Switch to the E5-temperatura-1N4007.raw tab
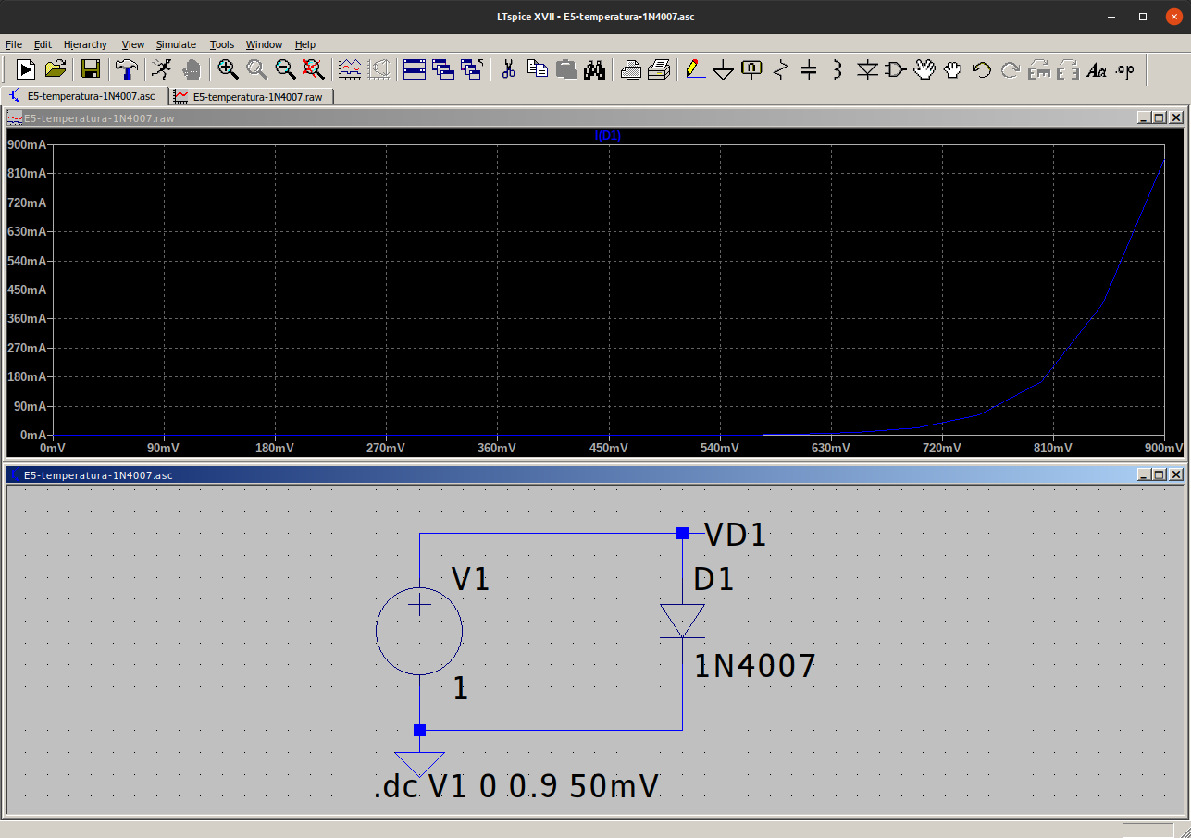The width and height of the screenshot is (1191, 838). (252, 95)
